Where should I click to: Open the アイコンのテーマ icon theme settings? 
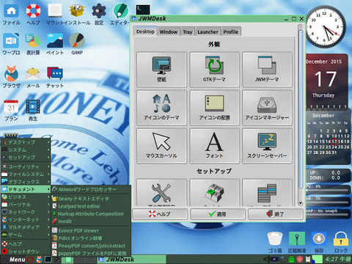tap(161, 108)
